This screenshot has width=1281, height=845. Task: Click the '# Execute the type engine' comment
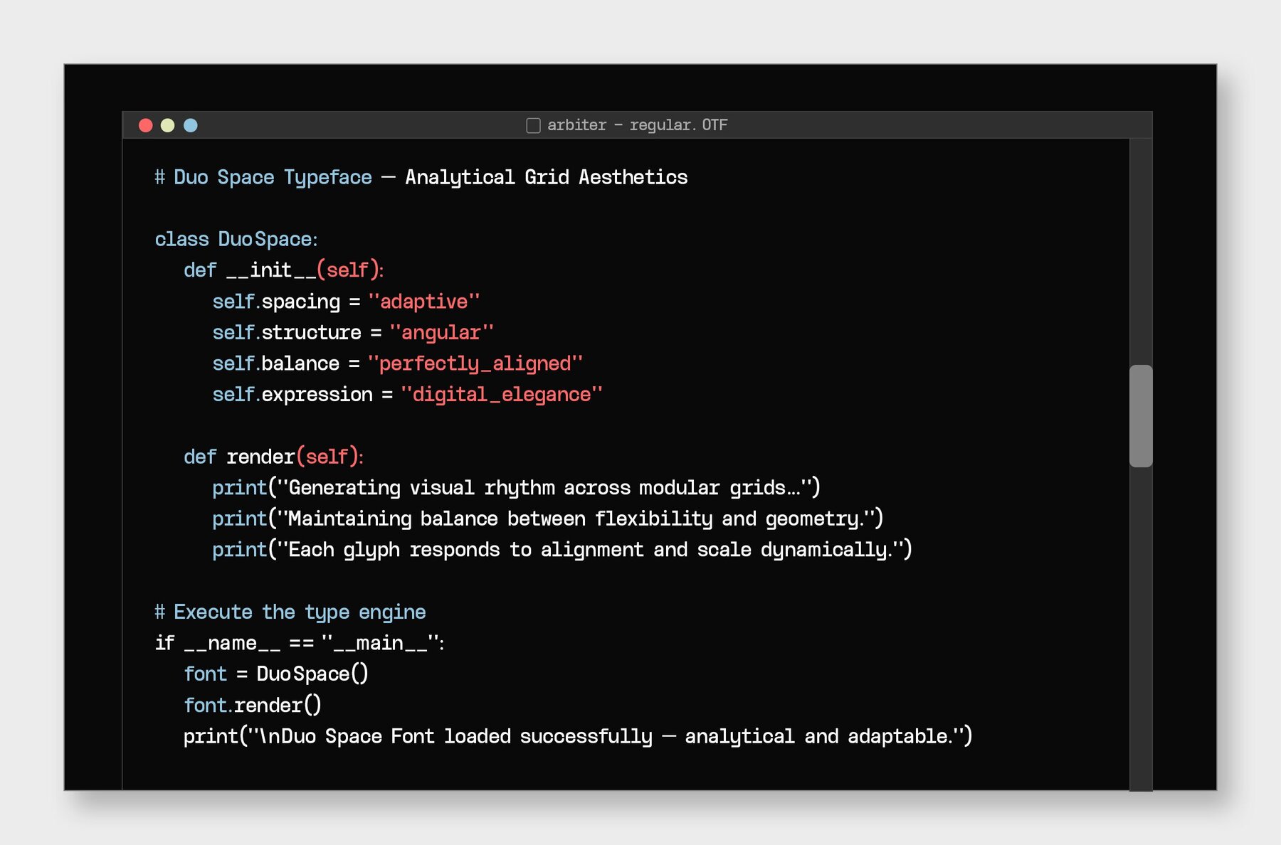click(x=290, y=612)
